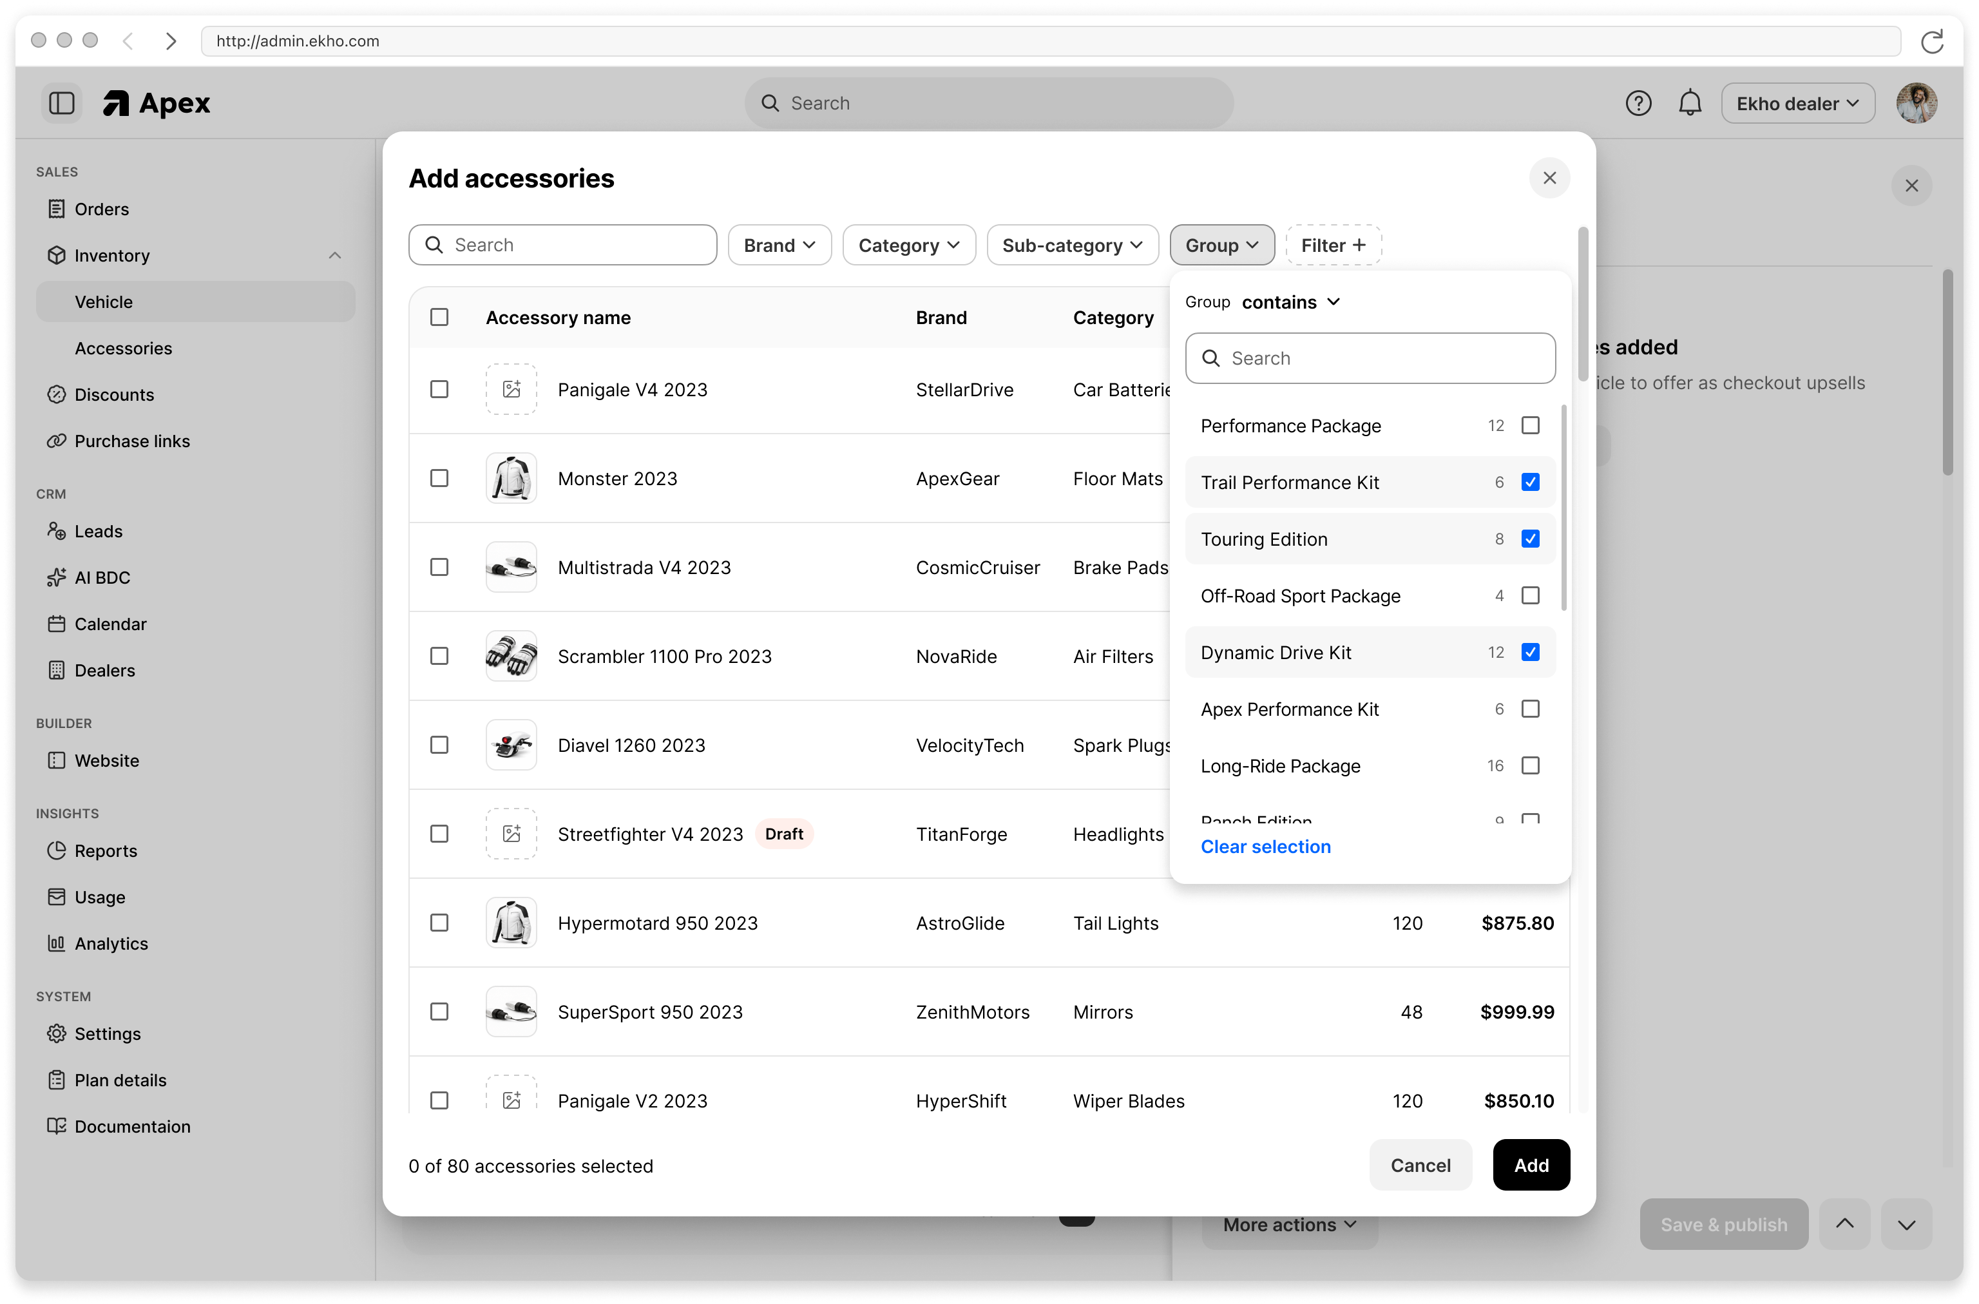
Task: Open AI BDC in the CRM section
Action: point(101,577)
